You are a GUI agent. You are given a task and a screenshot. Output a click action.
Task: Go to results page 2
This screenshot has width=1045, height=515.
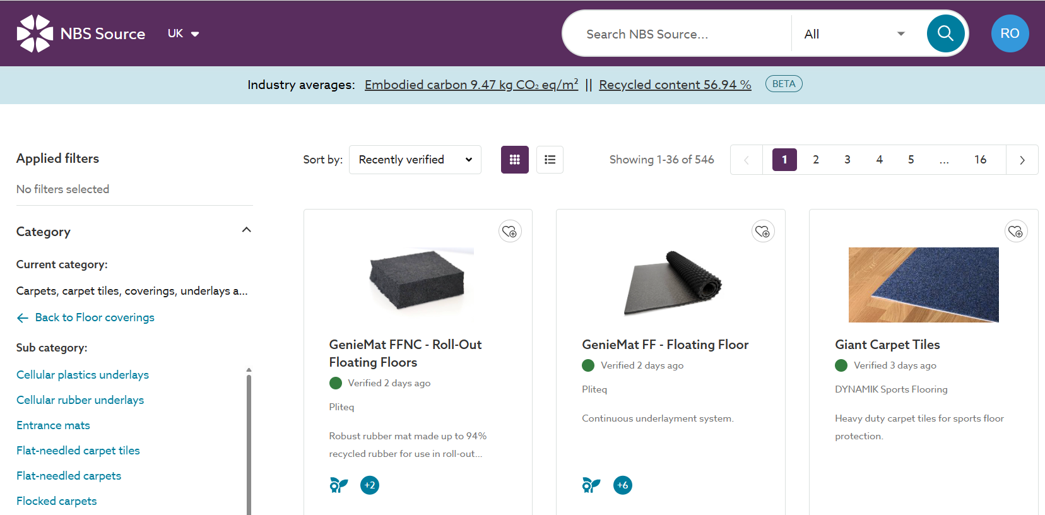816,160
